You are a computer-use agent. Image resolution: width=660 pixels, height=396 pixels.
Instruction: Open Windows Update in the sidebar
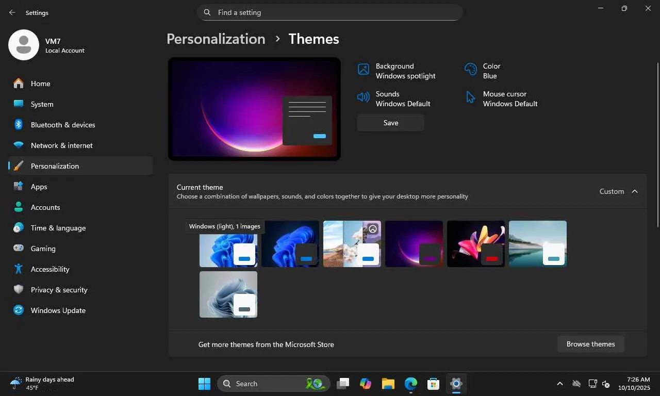80,310
